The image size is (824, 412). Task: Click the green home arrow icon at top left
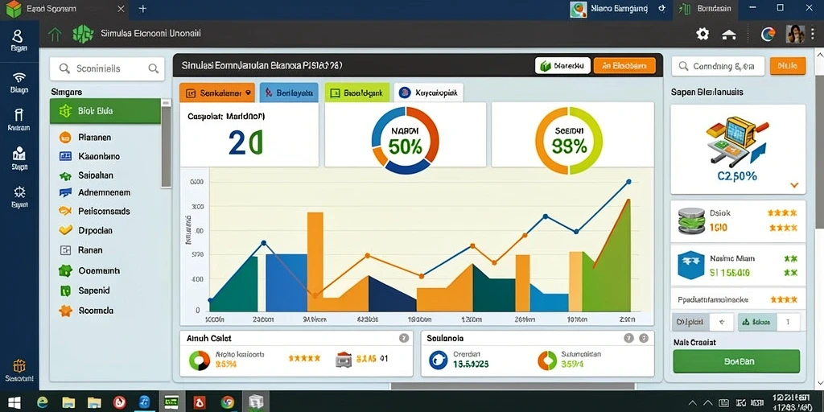(x=55, y=35)
